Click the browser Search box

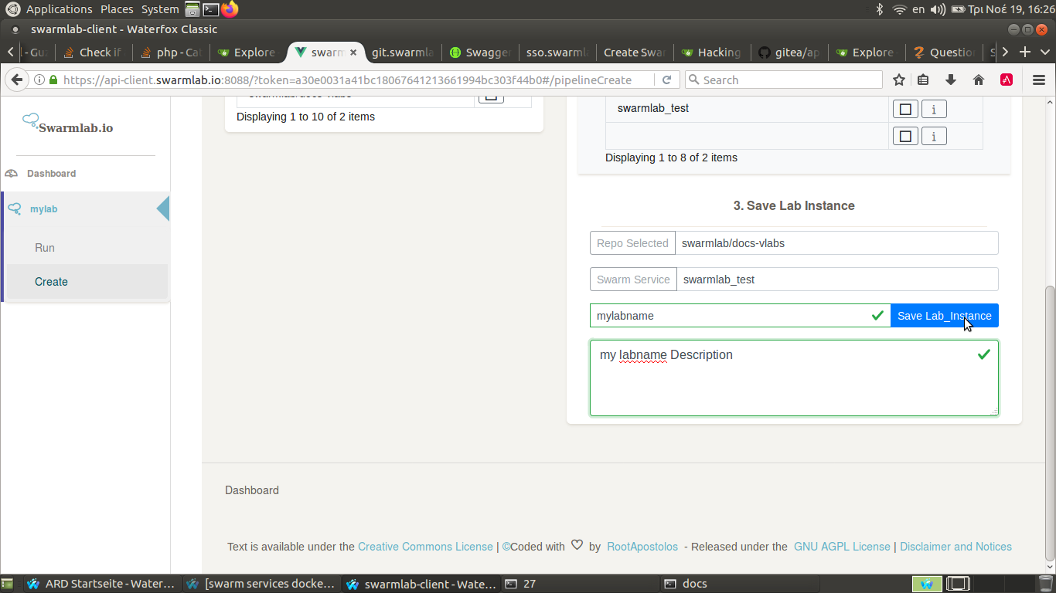pyautogui.click(x=783, y=80)
